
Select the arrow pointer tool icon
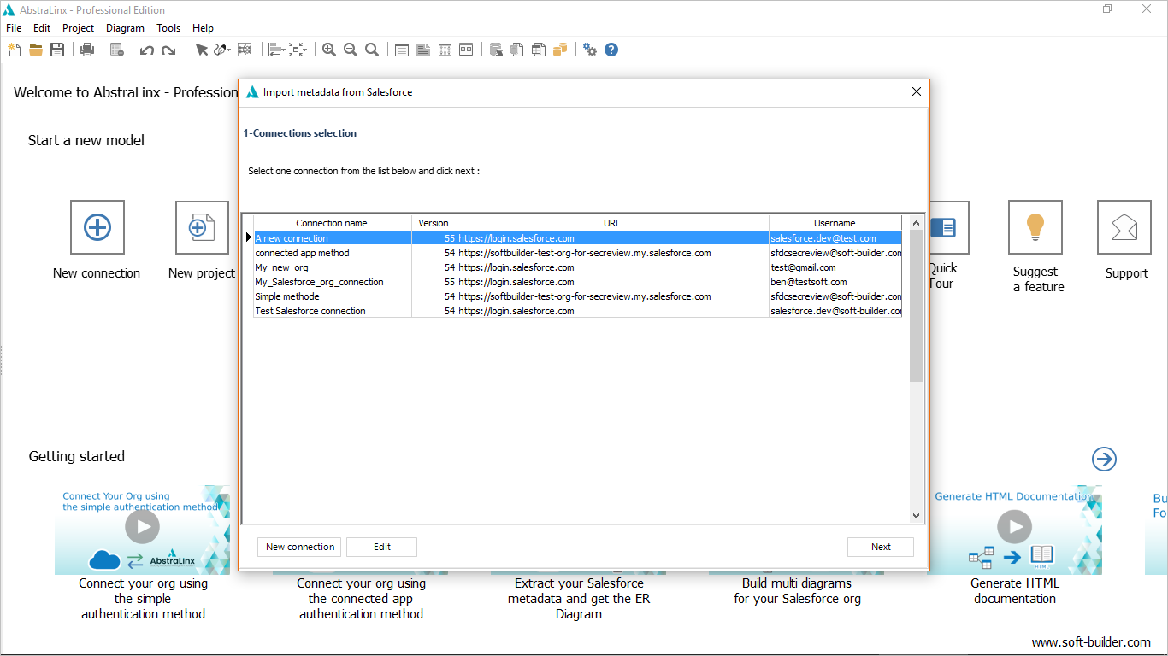(202, 49)
